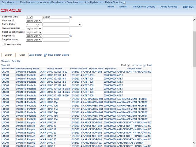
Task: Open Accounts Payable breadcrumb menu
Action: click(x=51, y=2)
